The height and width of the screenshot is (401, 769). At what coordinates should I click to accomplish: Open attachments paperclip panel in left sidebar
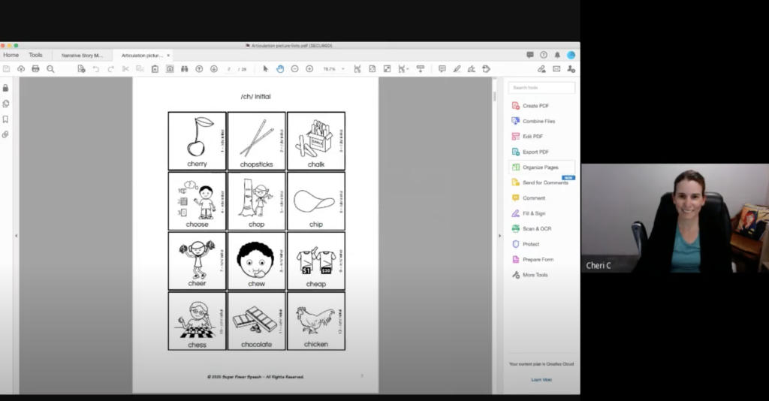tap(6, 134)
